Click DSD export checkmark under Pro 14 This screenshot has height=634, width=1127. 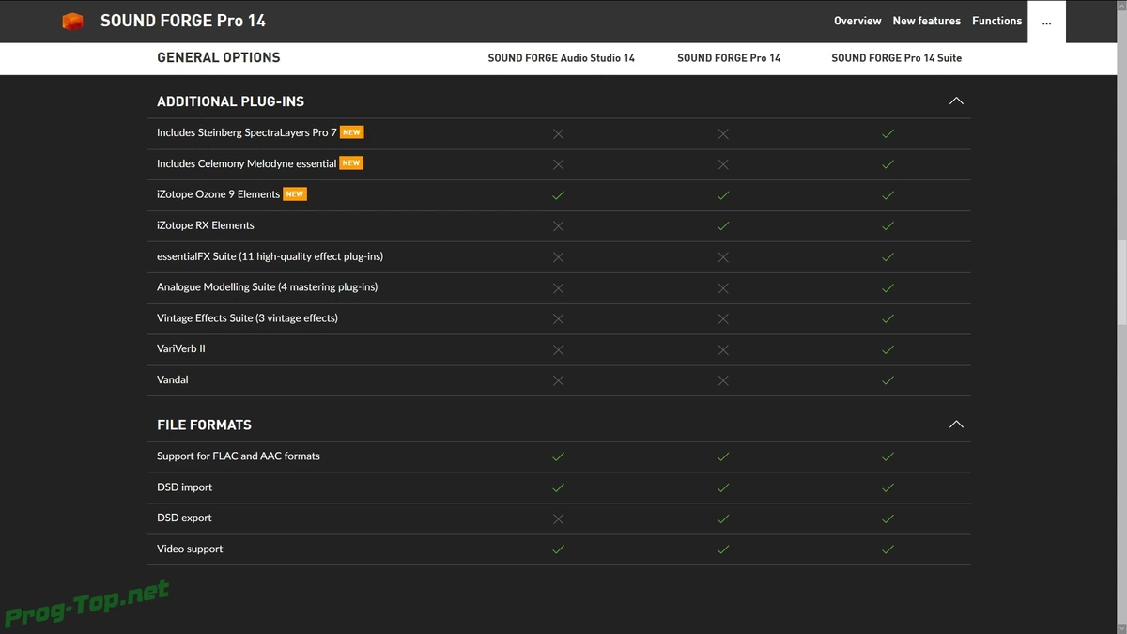click(723, 519)
